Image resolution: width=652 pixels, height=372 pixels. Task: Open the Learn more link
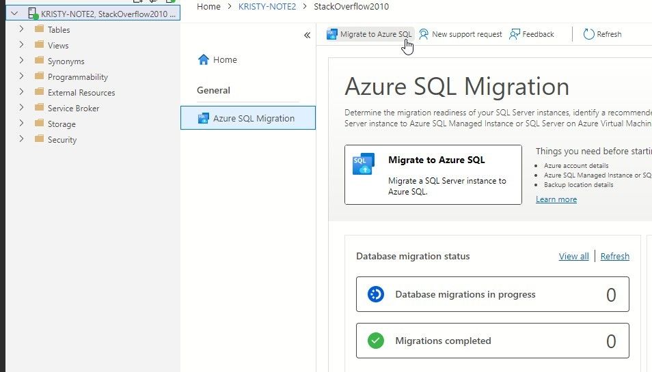[556, 199]
